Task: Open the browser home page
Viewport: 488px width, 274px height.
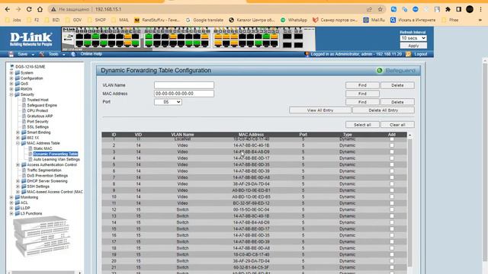Action: (x=40, y=9)
